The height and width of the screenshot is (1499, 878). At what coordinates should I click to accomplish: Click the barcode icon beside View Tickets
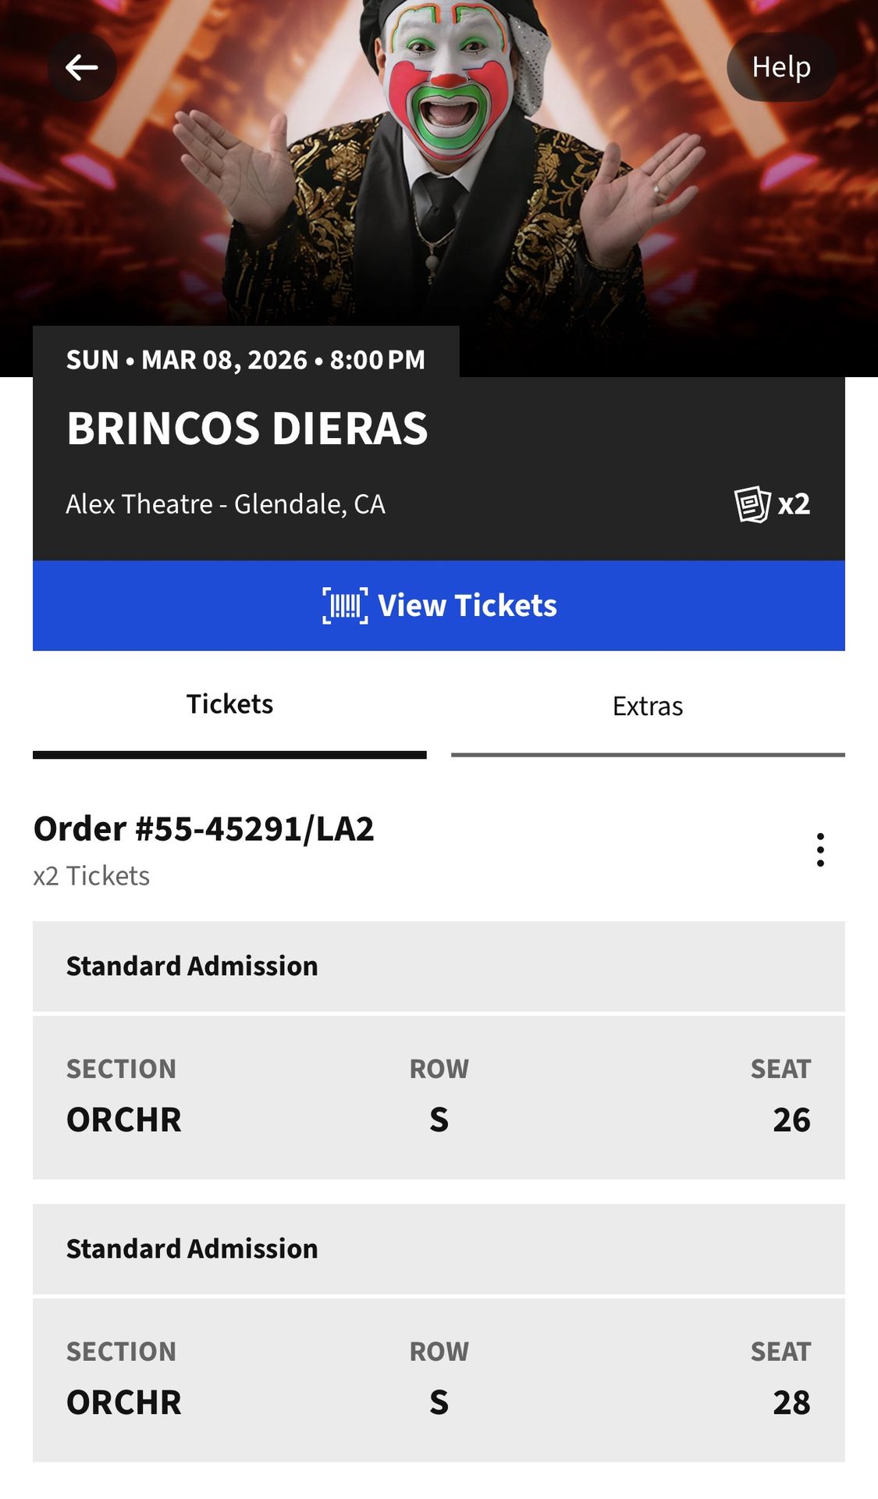click(x=344, y=606)
